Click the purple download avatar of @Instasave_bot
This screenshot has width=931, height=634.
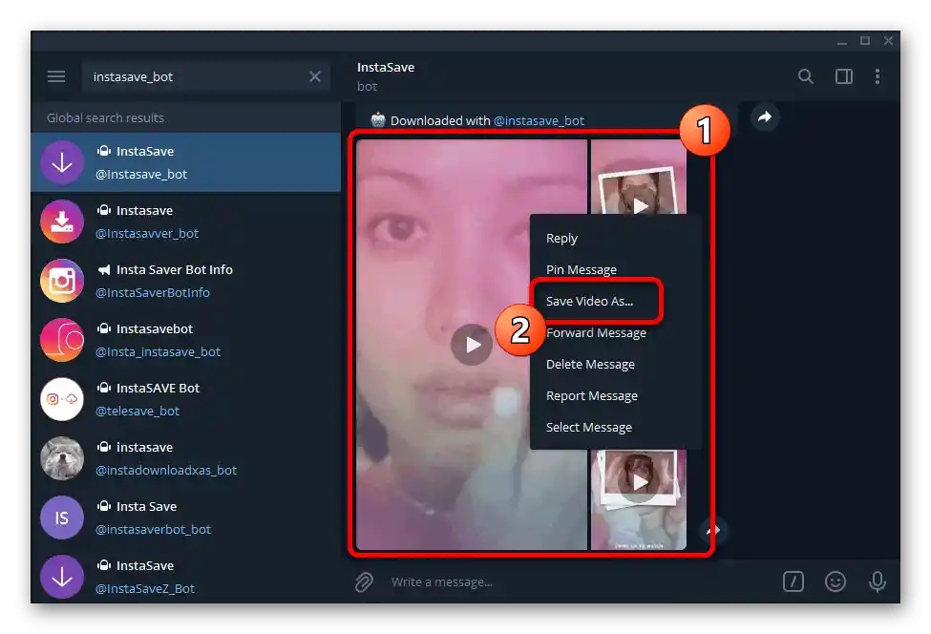(62, 162)
